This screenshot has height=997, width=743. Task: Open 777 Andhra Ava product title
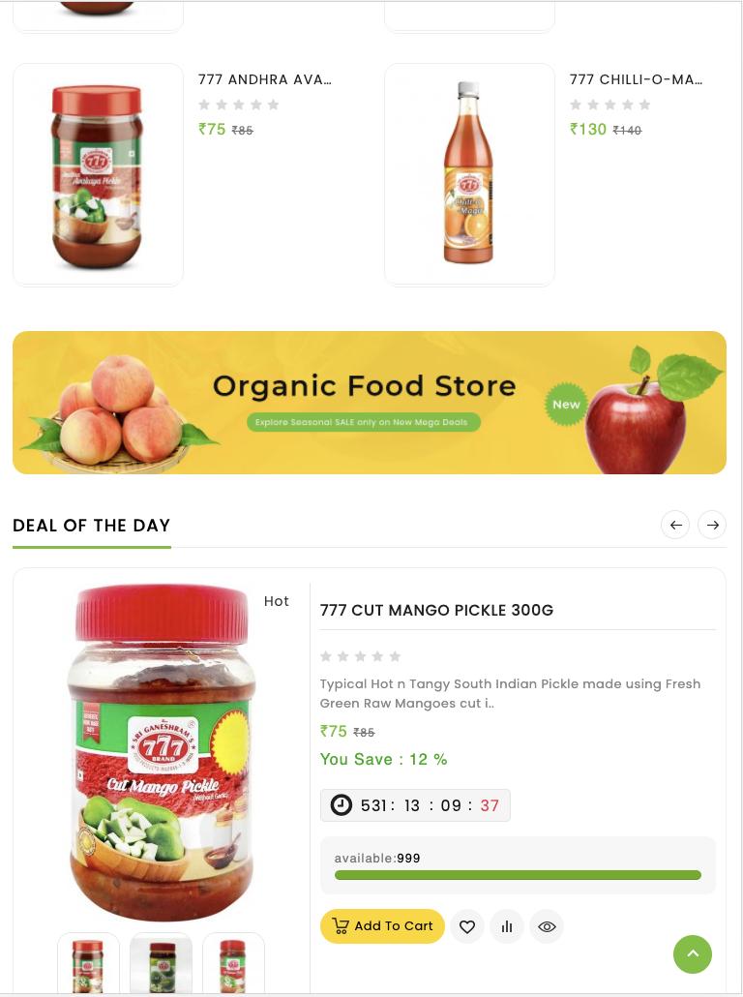264,79
